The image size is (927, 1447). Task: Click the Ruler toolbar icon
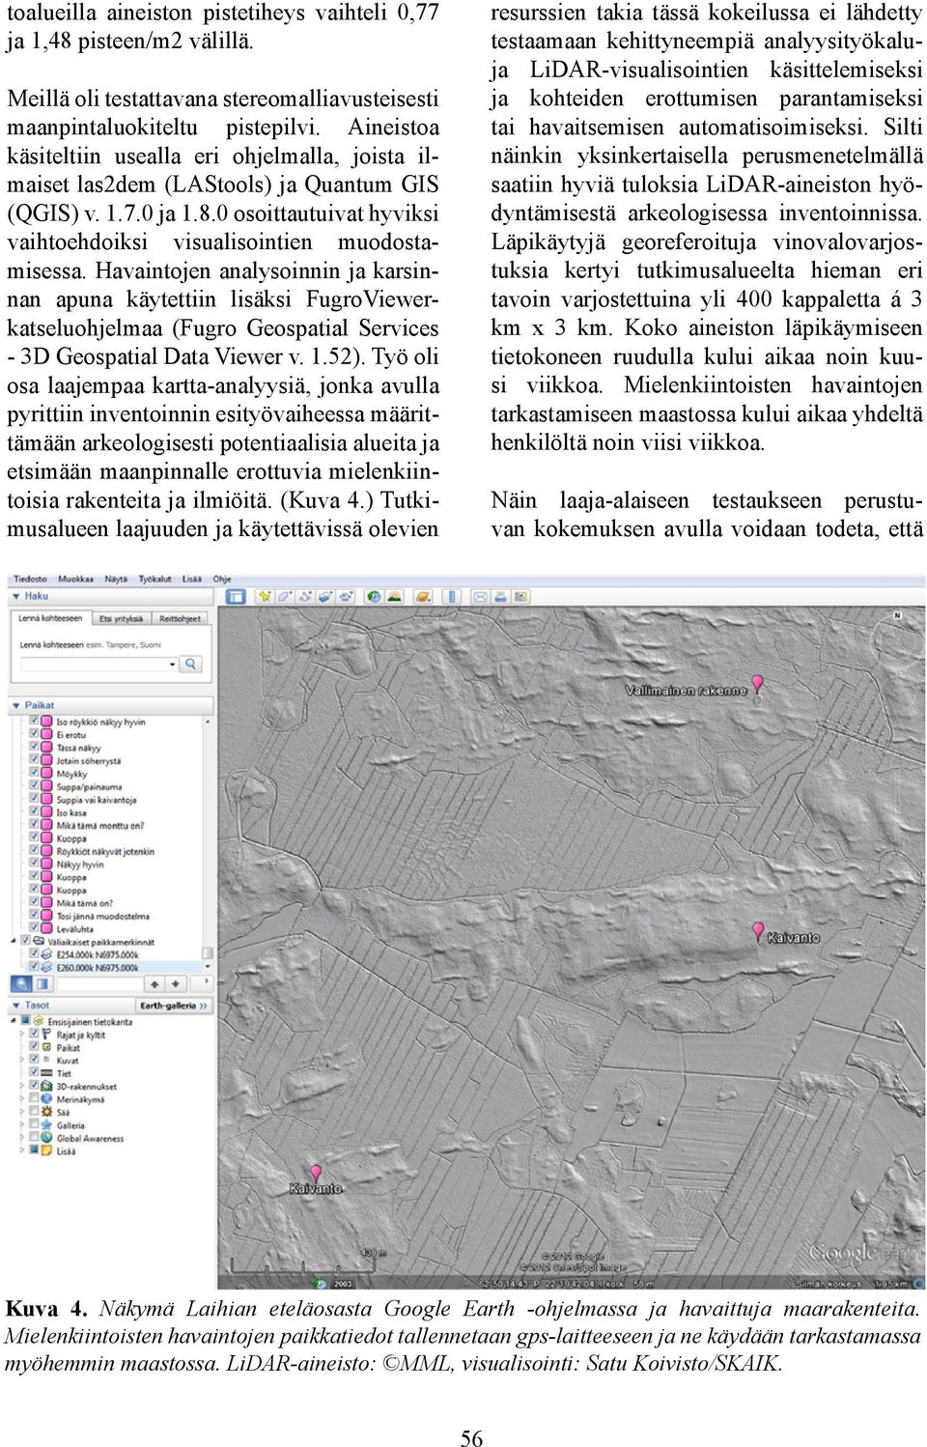(x=451, y=596)
